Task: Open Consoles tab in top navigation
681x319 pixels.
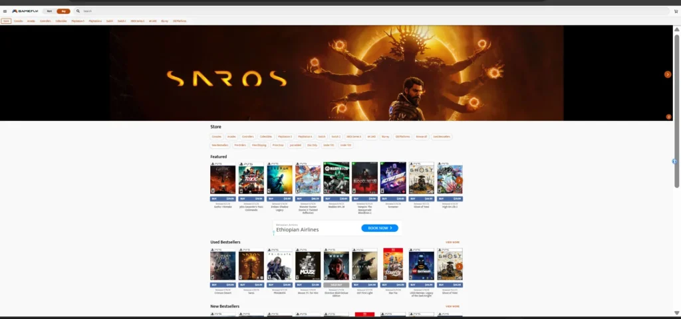Action: (18, 21)
